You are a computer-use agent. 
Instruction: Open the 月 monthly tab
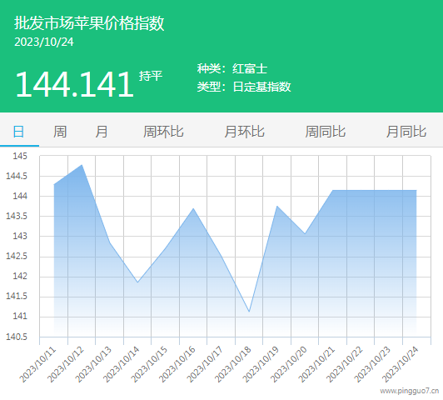click(x=102, y=132)
